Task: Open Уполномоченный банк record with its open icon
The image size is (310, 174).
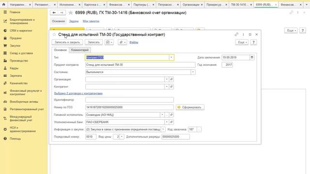Action: coord(171,122)
